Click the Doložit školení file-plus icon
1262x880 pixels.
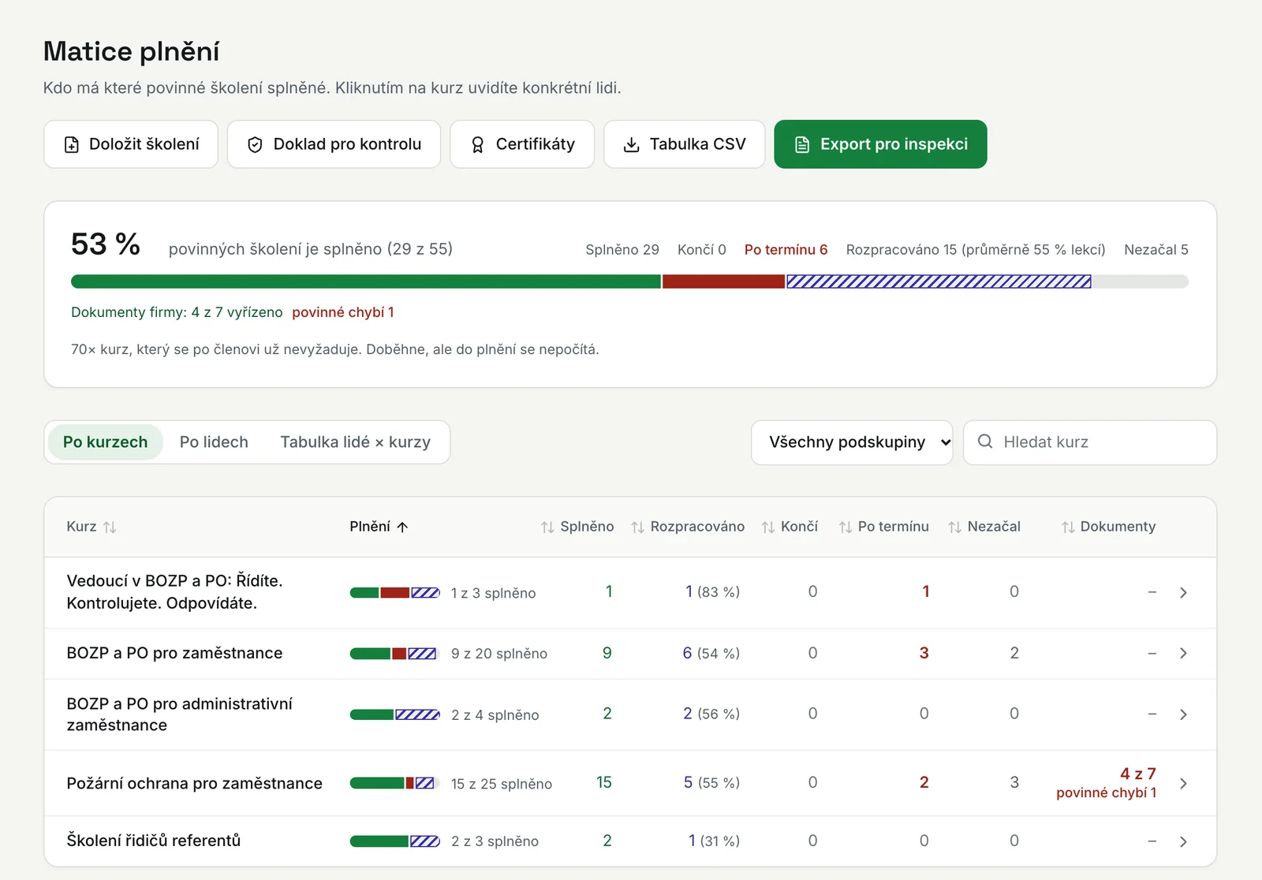point(72,145)
